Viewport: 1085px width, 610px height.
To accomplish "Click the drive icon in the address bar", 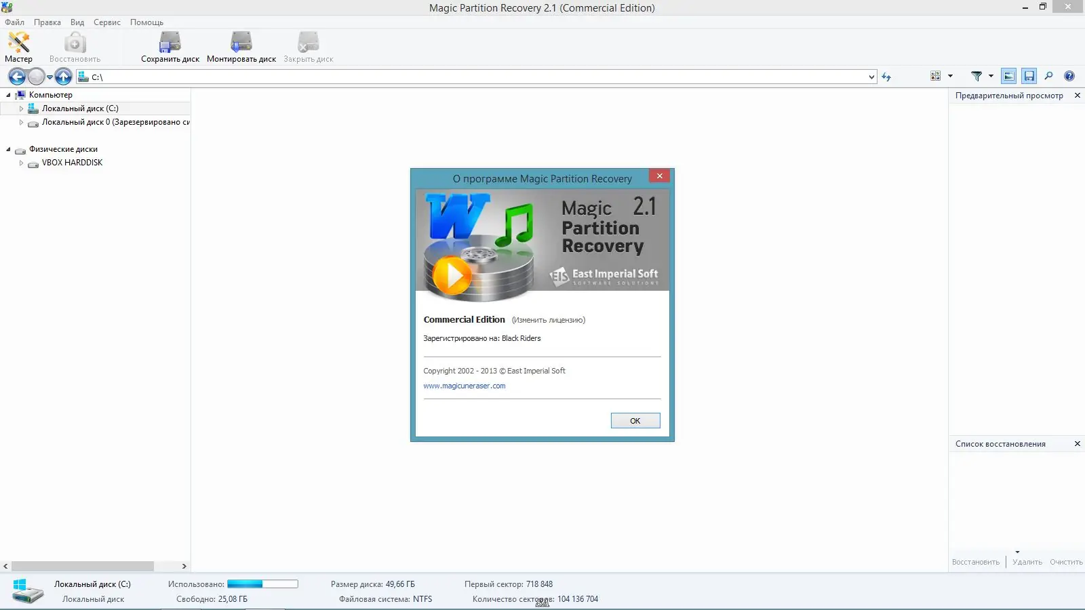I will point(83,77).
